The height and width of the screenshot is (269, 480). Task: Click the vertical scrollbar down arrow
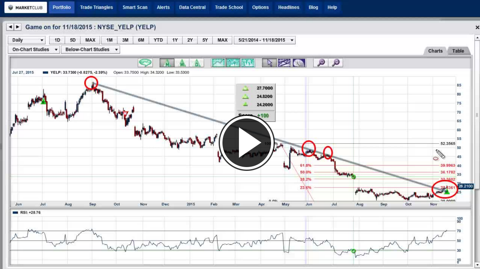pos(477,265)
